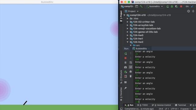Select the 124-hw0 tree row

[159, 35]
